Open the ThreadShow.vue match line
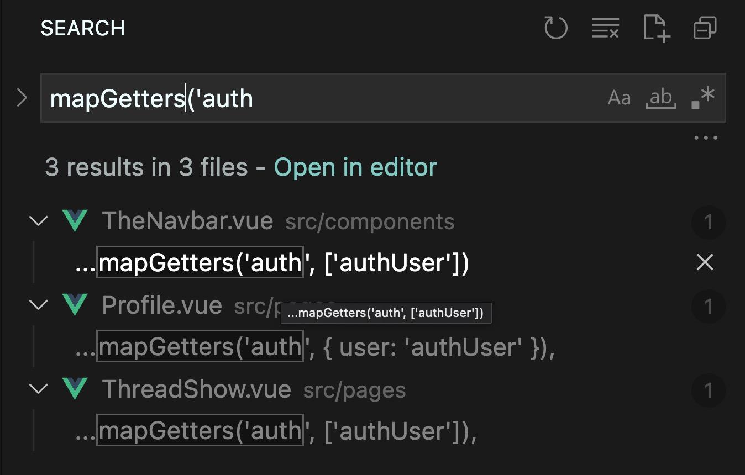 pos(276,431)
